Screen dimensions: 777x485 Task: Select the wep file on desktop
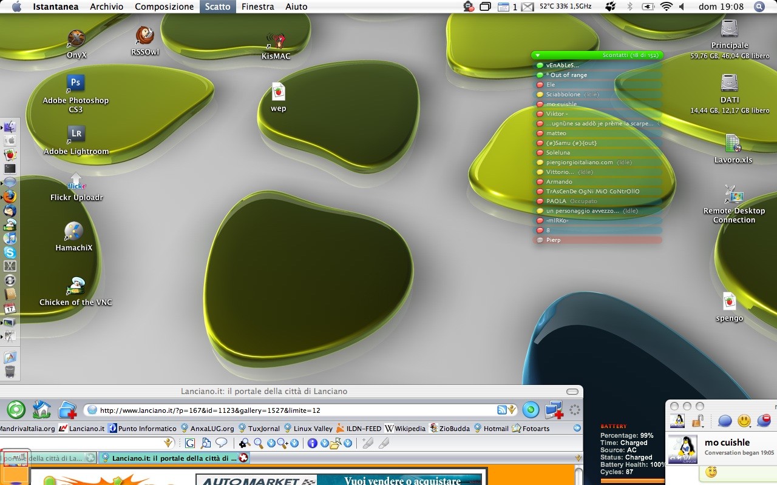click(x=278, y=92)
